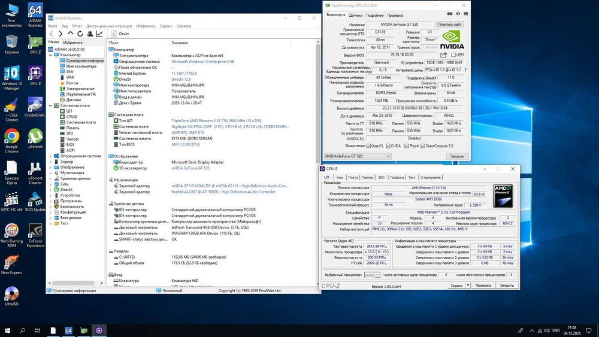The image size is (599, 337).
Task: Click the Проверка button in CPU-Z
Action: tap(483, 285)
